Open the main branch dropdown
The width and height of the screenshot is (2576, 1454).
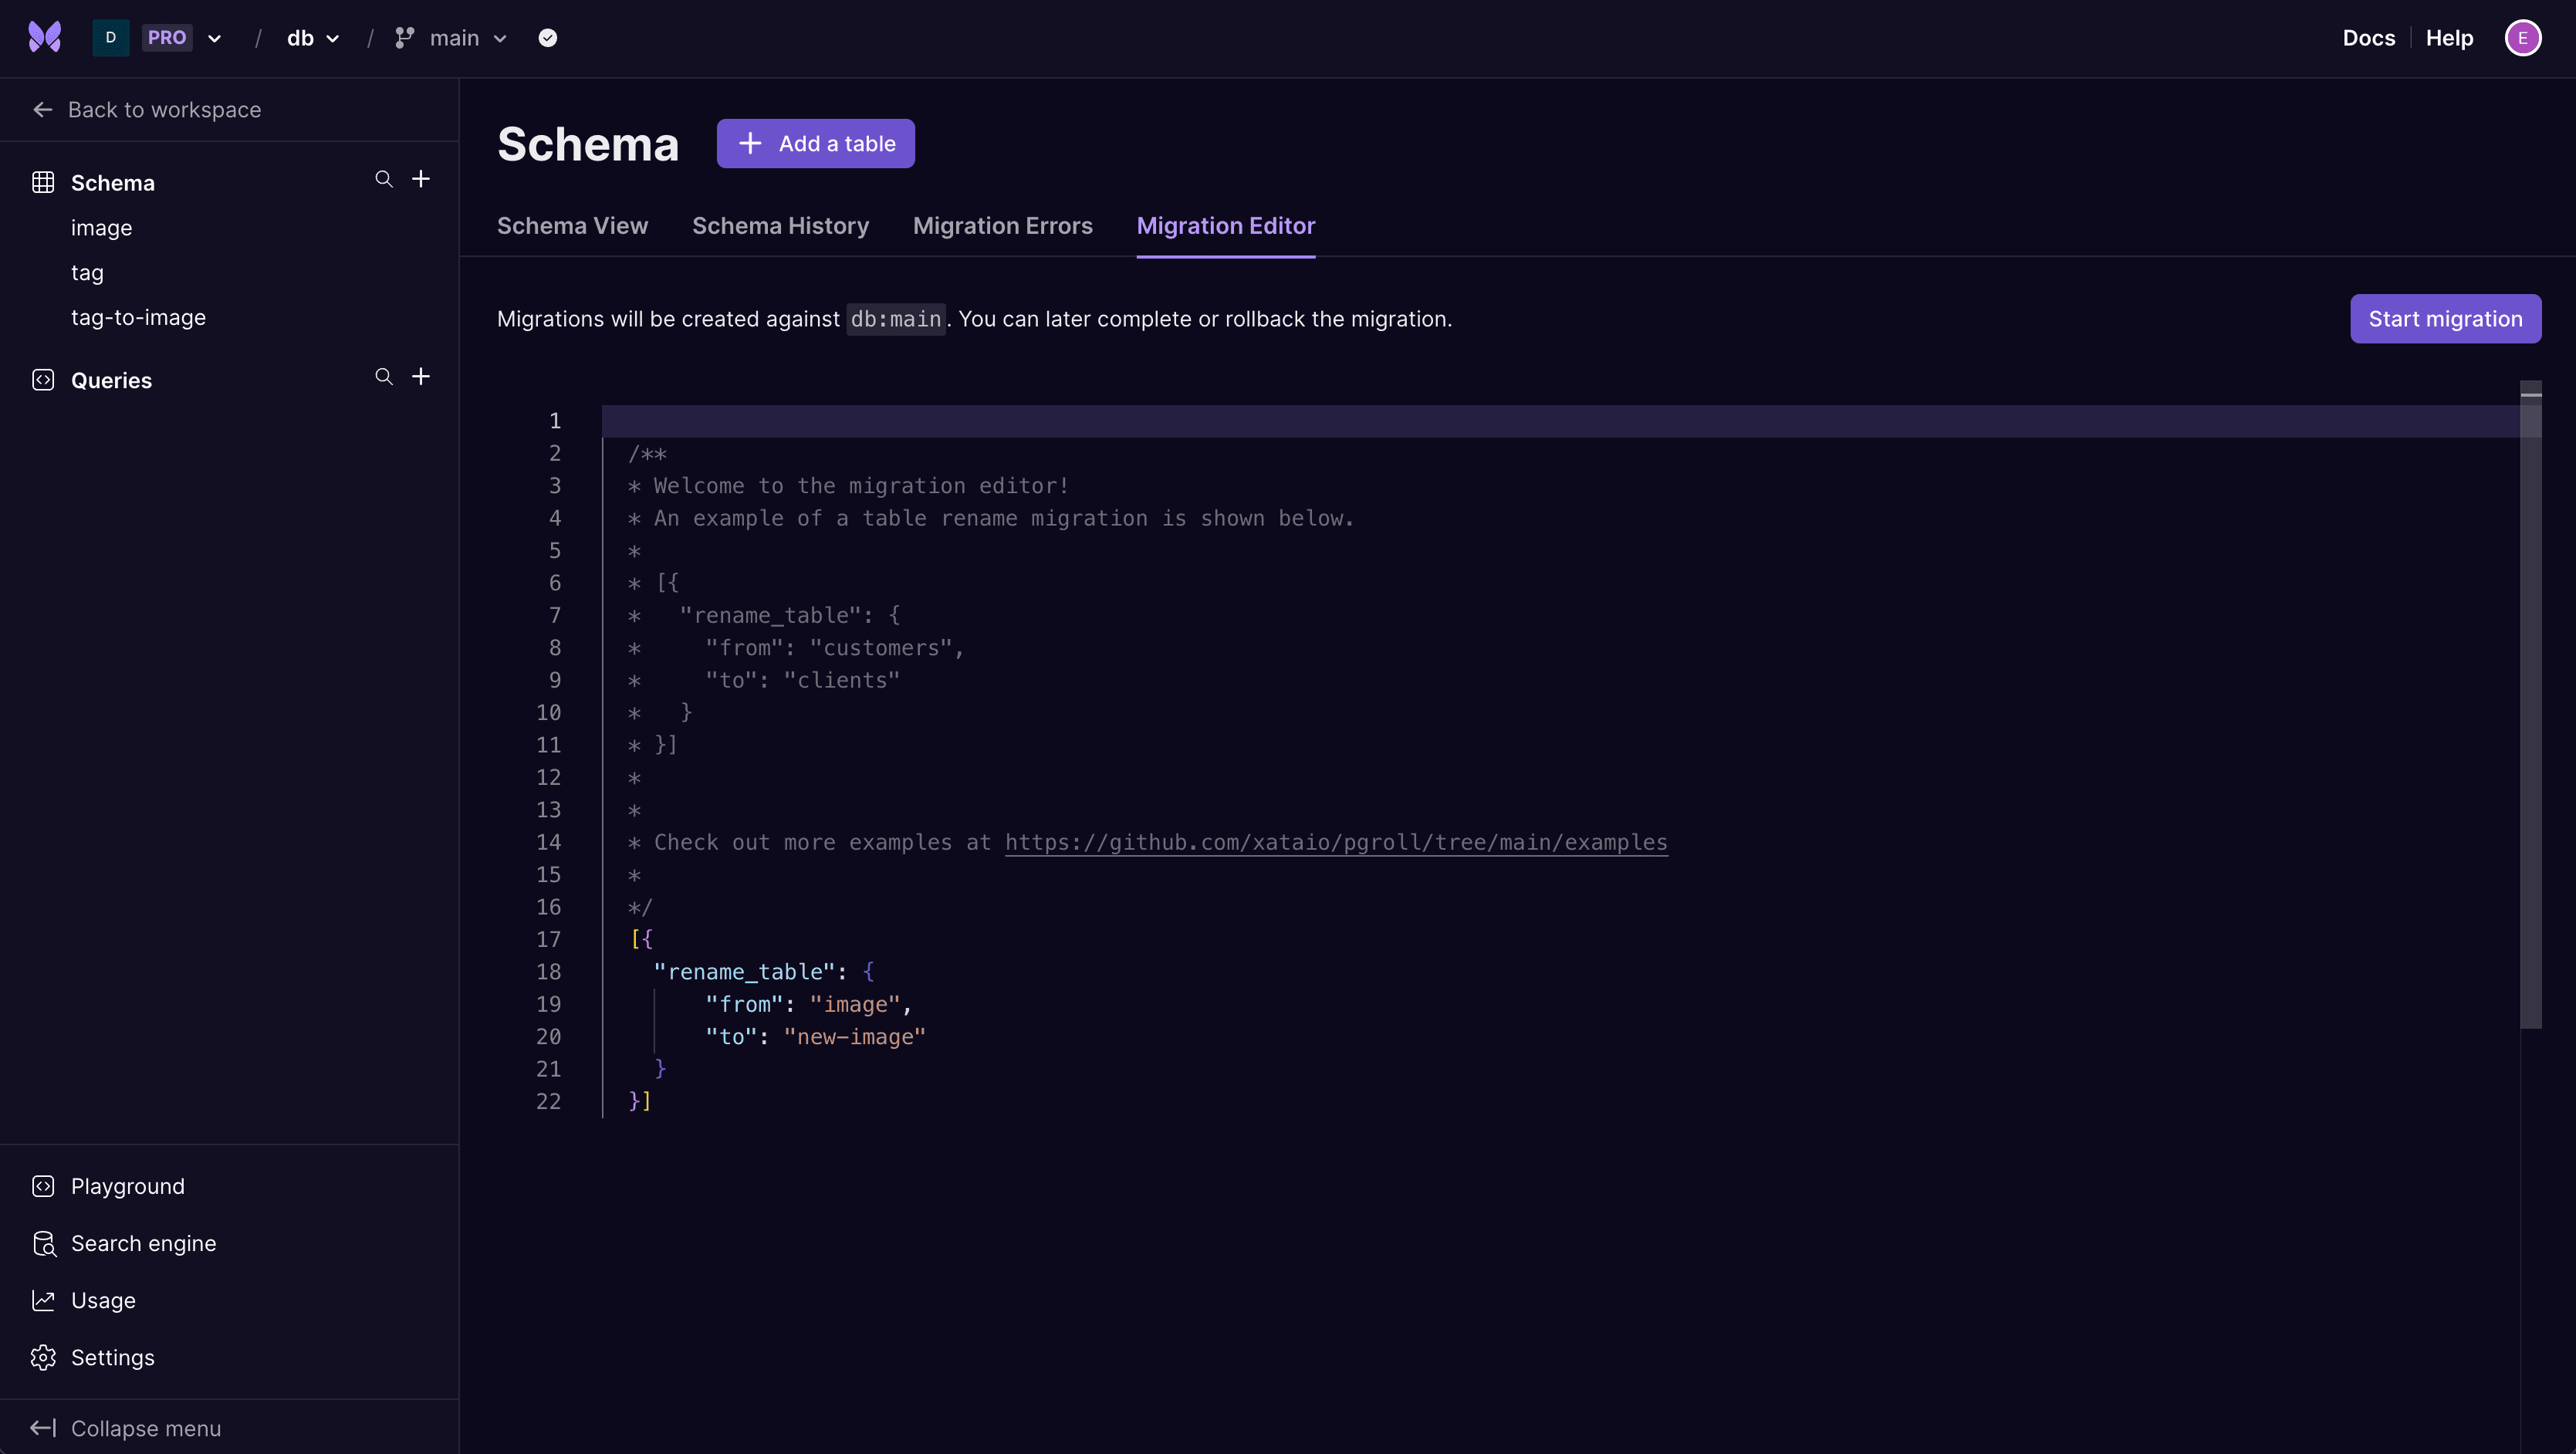(x=467, y=38)
